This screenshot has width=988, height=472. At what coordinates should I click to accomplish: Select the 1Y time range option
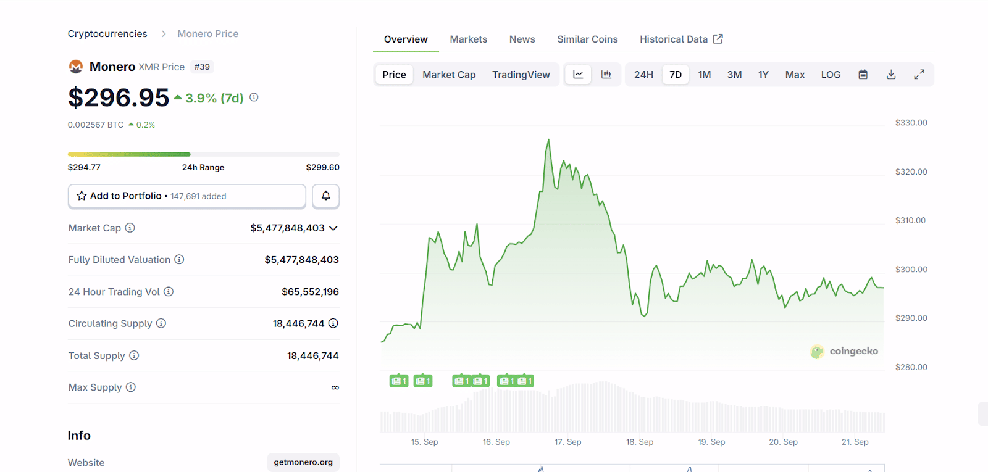[763, 75]
